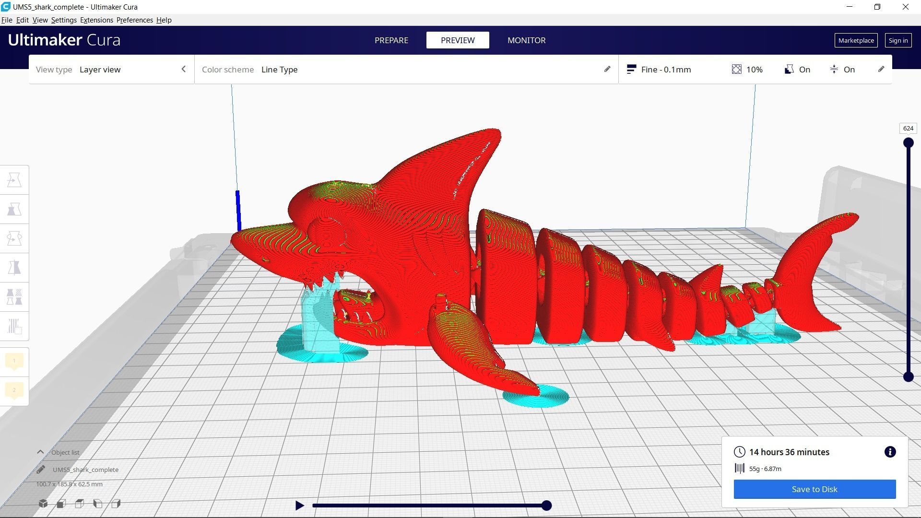Switch to the PREPARE stage
921x518 pixels.
click(391, 40)
